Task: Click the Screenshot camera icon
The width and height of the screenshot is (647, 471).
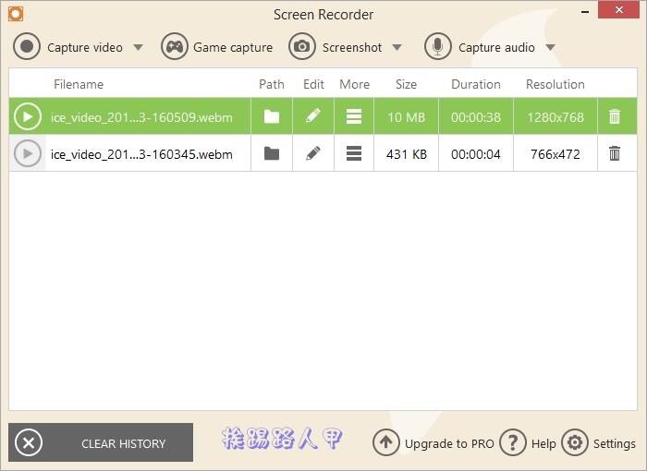Action: [302, 46]
